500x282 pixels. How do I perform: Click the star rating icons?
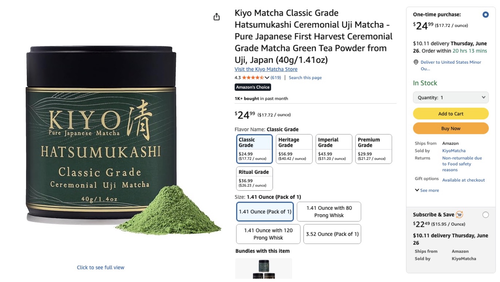(253, 78)
